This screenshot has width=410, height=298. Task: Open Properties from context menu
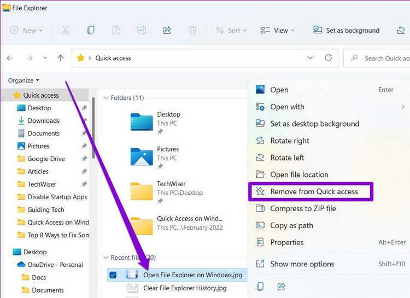[x=329, y=242]
